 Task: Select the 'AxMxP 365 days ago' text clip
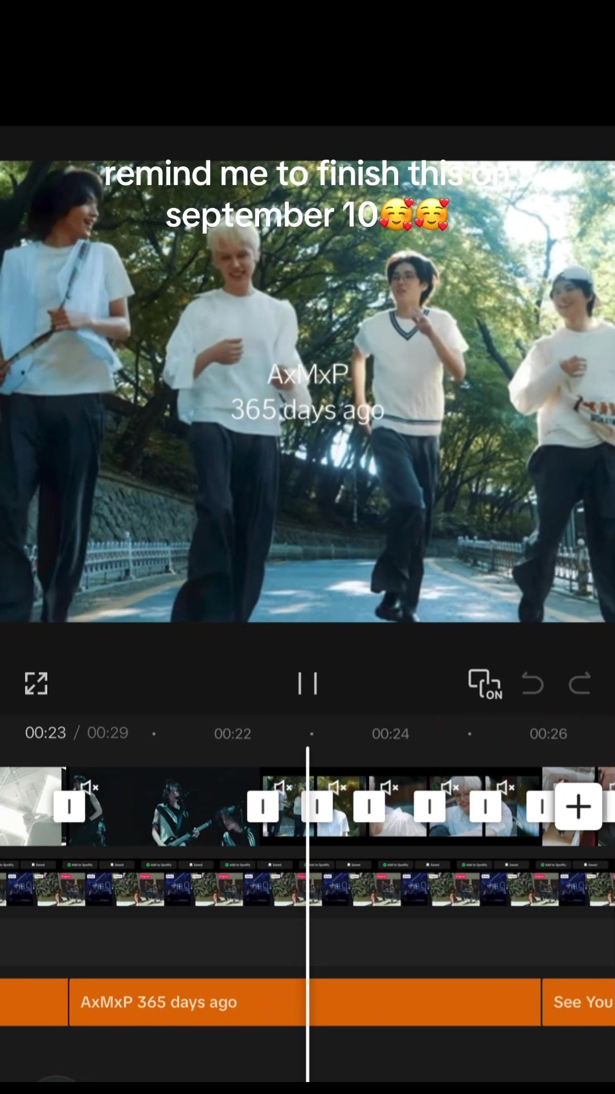305,1002
